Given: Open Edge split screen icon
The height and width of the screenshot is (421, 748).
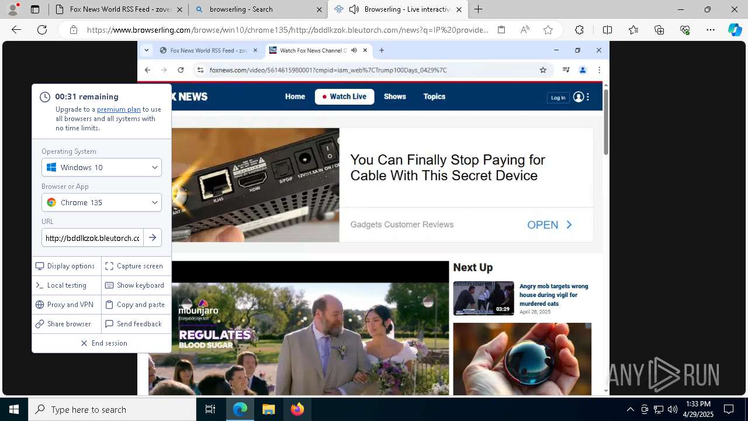Looking at the screenshot, I should (607, 30).
